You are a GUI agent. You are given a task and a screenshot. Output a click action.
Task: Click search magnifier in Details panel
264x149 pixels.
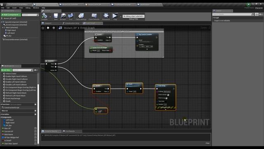[x=252, y=14]
